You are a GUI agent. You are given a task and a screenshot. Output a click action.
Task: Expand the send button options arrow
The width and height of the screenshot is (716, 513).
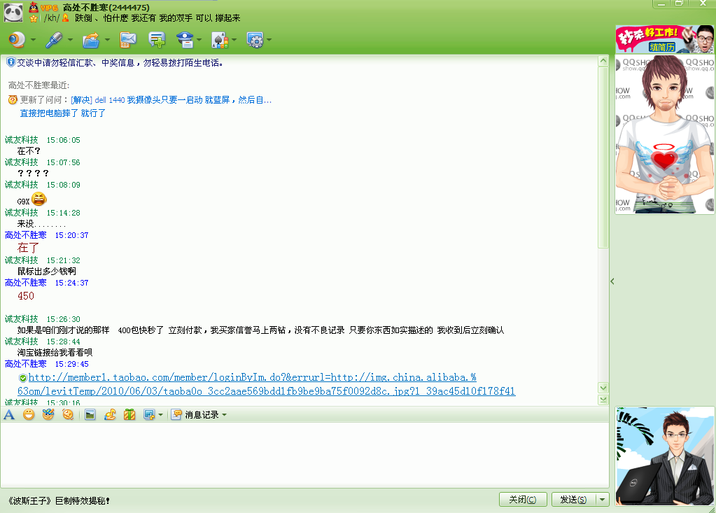point(603,500)
